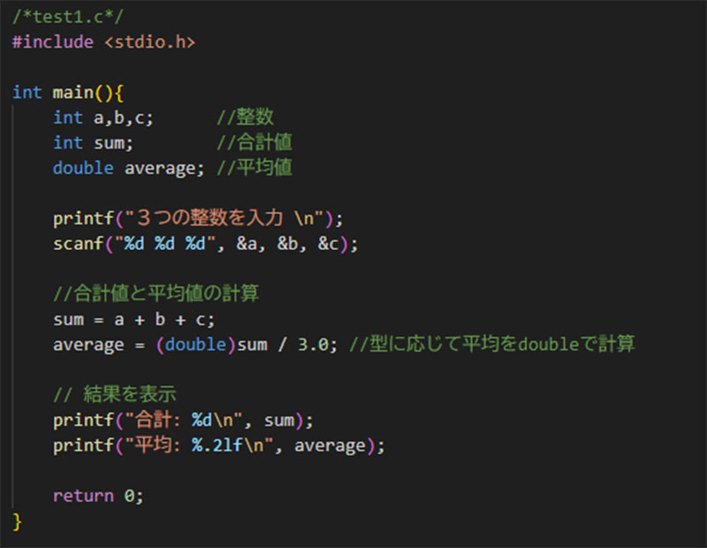Click the return 0 statement
Viewport: 707px width, 548px height.
pos(98,496)
